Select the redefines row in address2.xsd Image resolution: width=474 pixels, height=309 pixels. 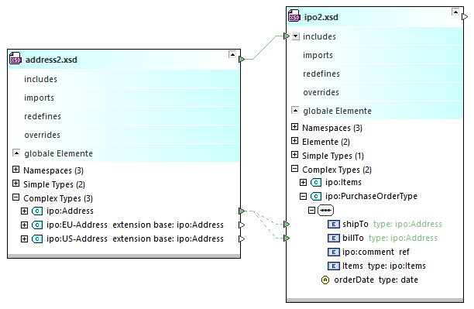click(124, 116)
